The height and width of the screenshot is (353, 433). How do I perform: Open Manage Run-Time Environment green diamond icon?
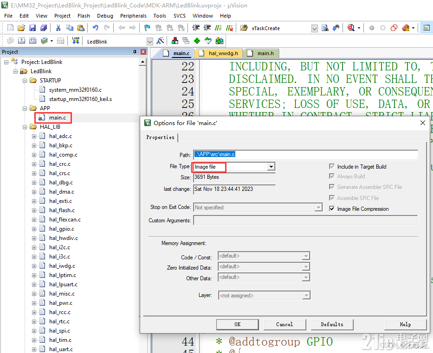point(197,41)
